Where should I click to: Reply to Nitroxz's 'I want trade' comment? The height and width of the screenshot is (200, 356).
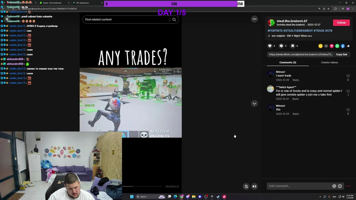pyautogui.click(x=296, y=80)
